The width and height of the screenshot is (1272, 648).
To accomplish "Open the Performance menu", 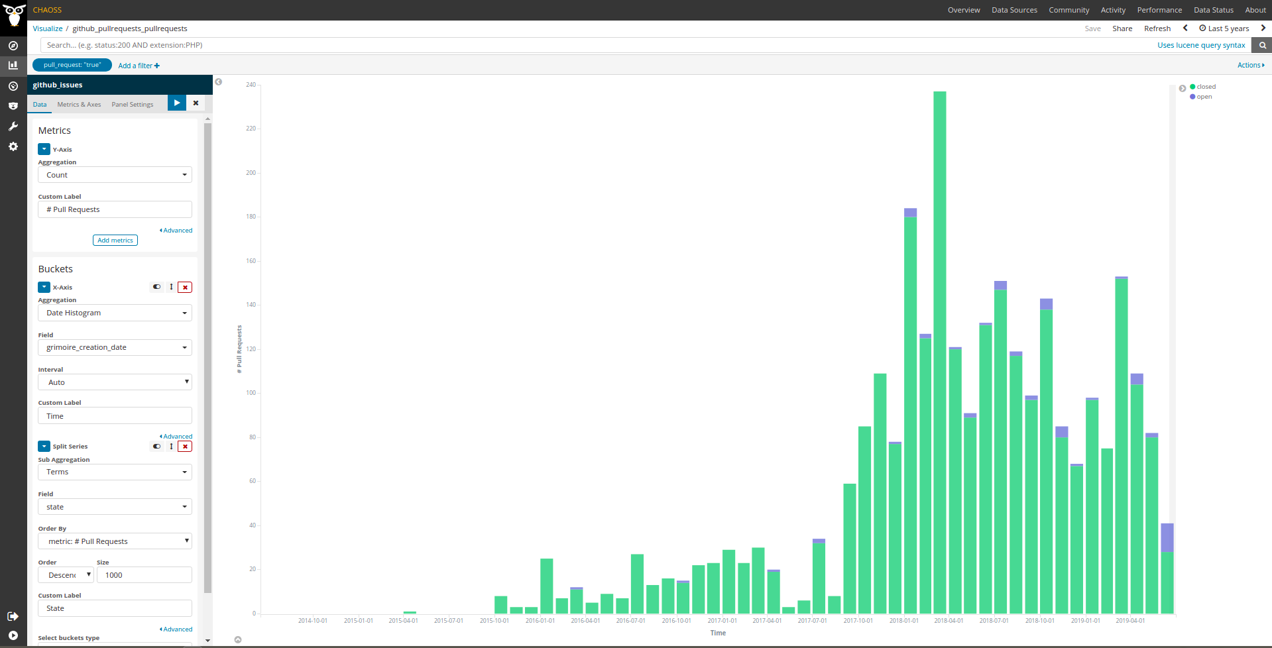I will click(x=1159, y=10).
